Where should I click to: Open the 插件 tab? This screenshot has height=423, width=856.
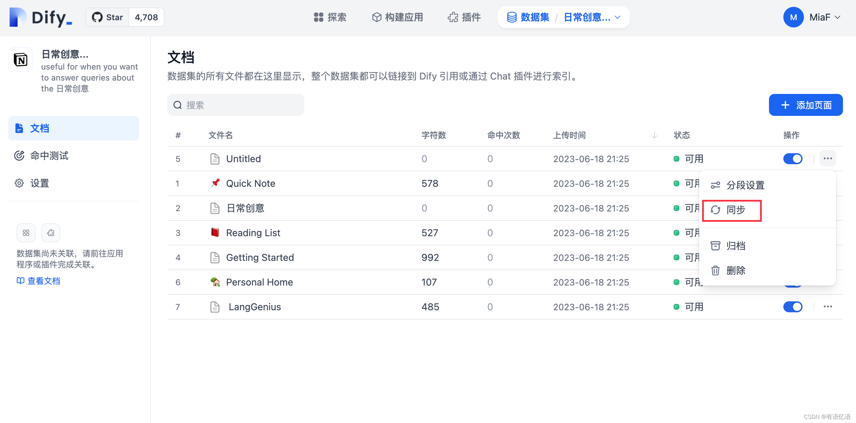(x=464, y=17)
